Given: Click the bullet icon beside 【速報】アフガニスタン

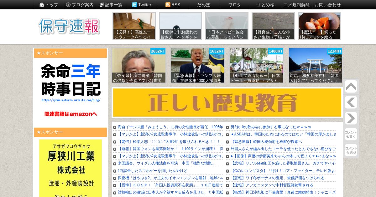Looking at the screenshot, I should (227, 185).
